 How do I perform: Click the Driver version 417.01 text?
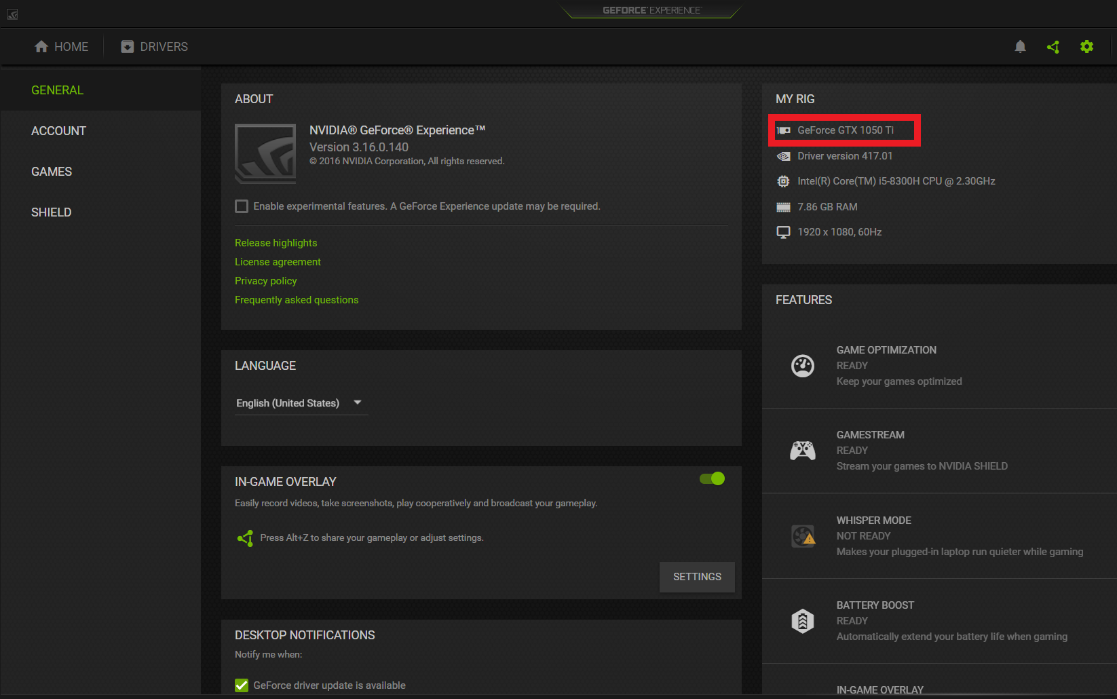(x=845, y=156)
